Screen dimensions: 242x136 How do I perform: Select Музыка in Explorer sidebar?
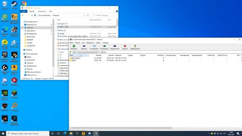pos(29,69)
